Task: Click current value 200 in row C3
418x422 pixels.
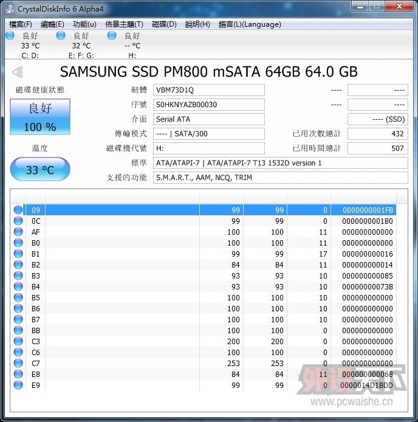Action: [233, 342]
